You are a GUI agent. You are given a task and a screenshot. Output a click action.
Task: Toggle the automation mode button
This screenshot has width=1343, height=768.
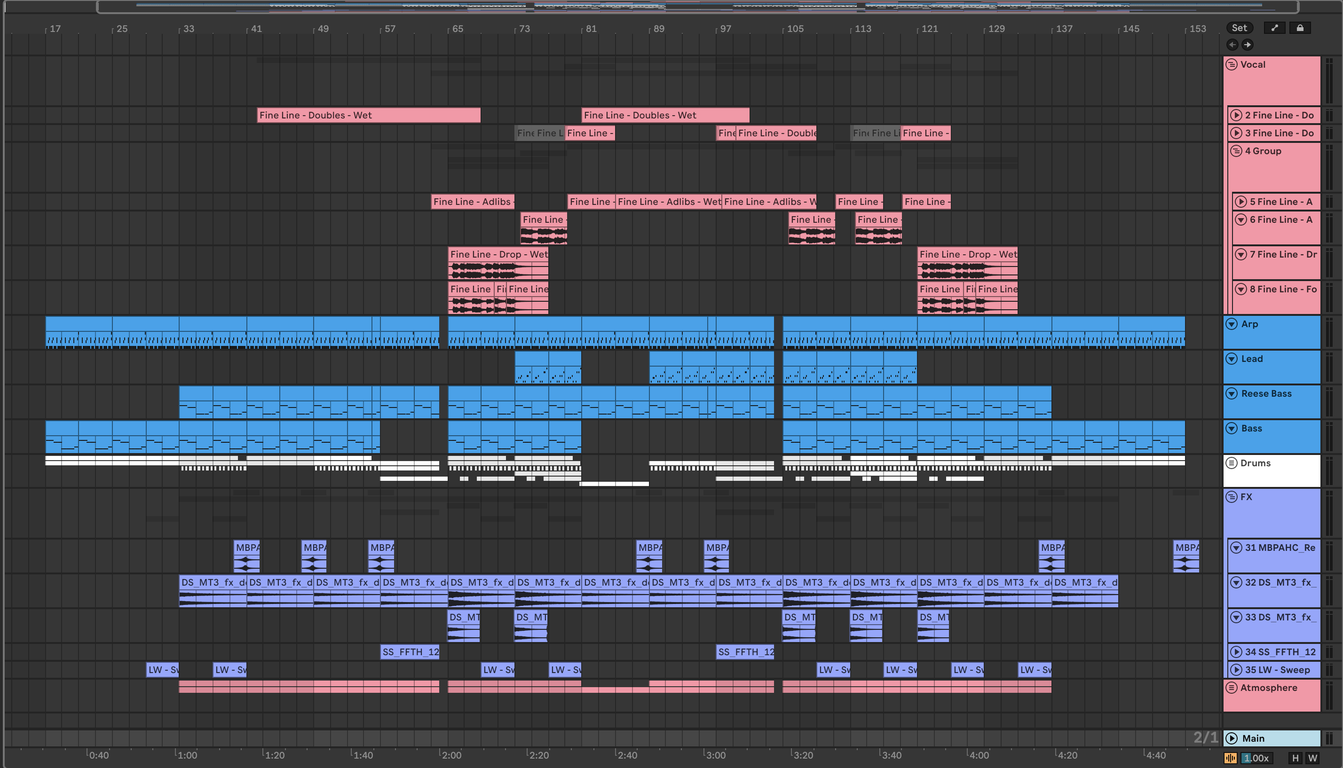point(1274,28)
